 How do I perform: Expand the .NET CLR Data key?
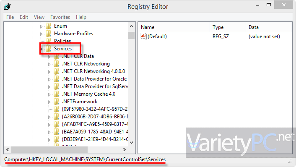[x=49, y=57]
